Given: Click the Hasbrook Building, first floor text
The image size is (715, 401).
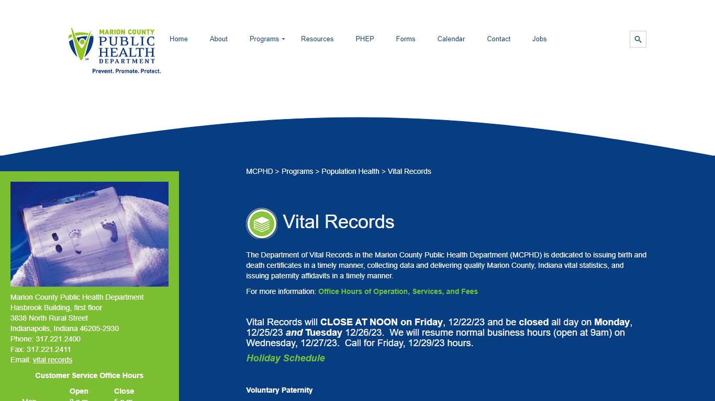Looking at the screenshot, I should (x=57, y=308).
